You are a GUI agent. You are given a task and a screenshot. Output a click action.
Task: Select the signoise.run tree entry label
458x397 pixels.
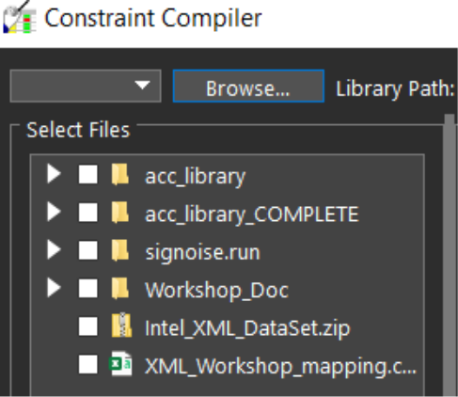[x=203, y=252]
